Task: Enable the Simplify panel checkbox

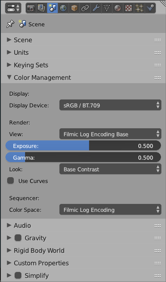Action: [x=18, y=275]
